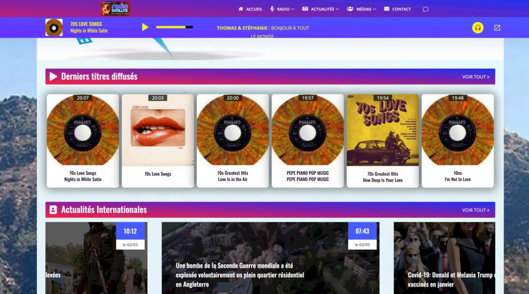Click the vinyl thumbnail beside 70s Love Songs
Screen dimensions: 529x294
[x=54, y=27]
